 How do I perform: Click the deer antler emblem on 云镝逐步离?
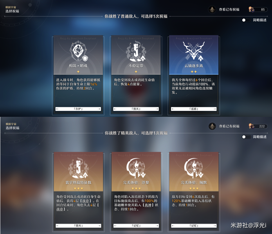click(194, 51)
